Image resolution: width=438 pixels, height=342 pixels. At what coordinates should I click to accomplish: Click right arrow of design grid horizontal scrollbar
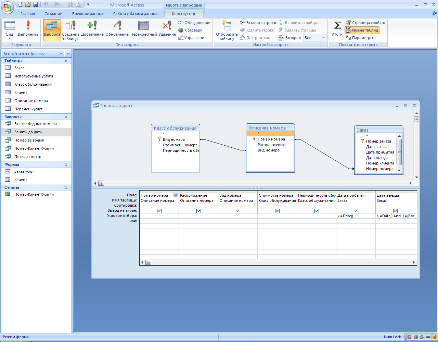414,262
